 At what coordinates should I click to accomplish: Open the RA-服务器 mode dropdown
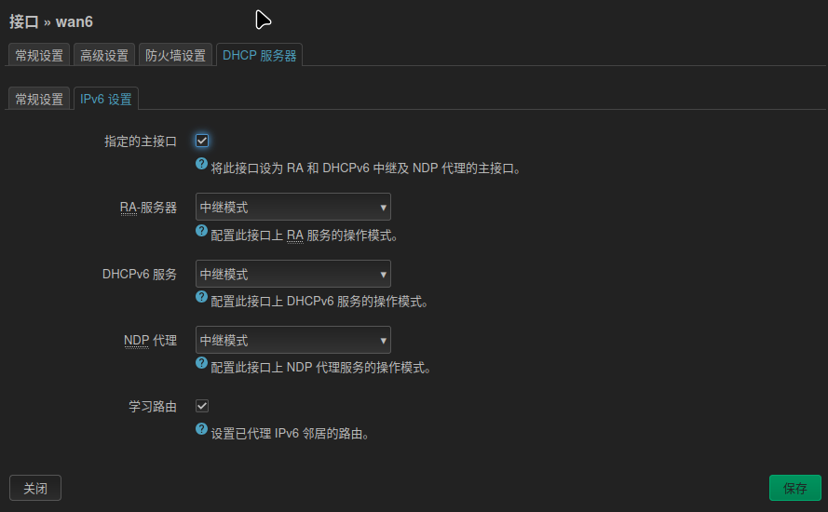click(x=293, y=207)
